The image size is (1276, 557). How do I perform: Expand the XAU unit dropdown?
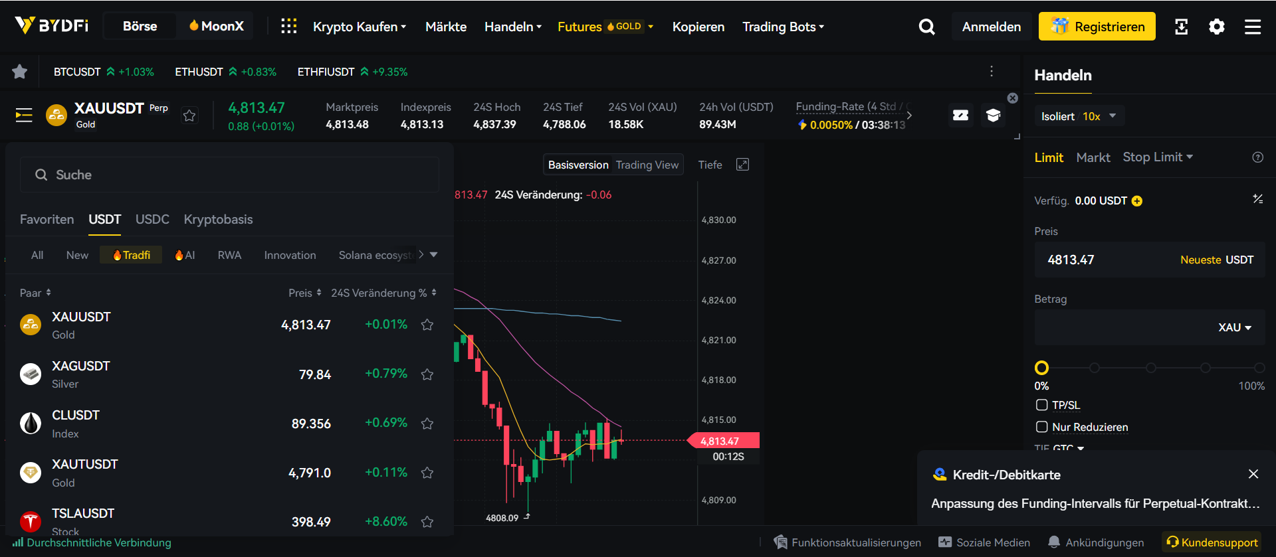pos(1234,327)
